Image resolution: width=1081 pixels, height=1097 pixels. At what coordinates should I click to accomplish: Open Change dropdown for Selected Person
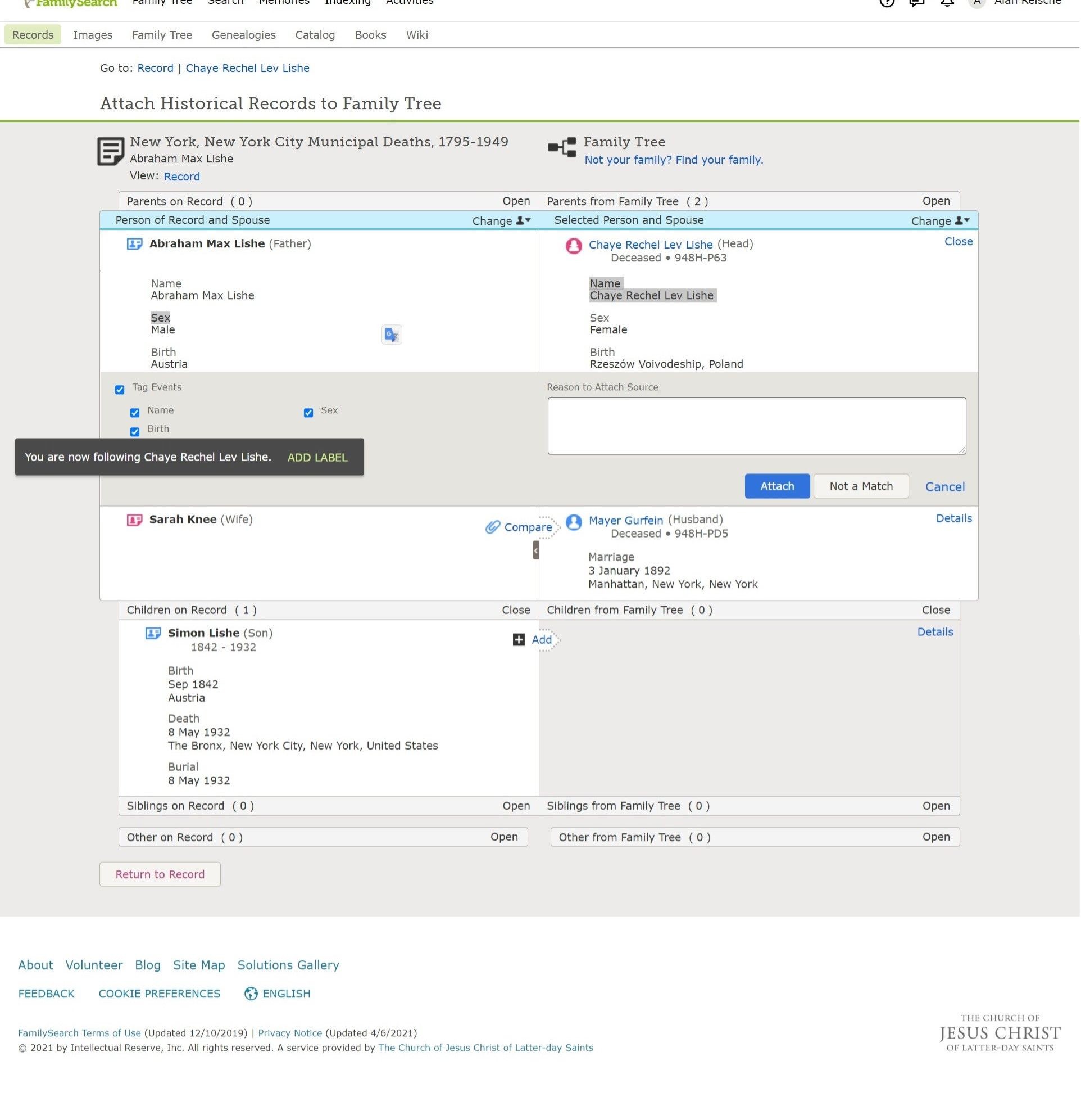click(x=941, y=221)
